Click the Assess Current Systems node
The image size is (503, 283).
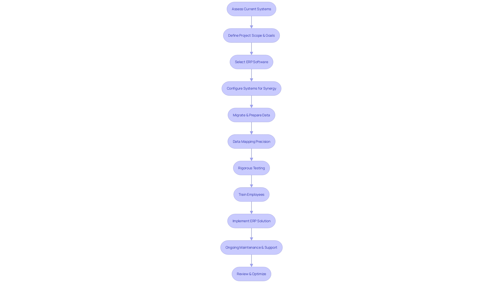[x=251, y=9]
